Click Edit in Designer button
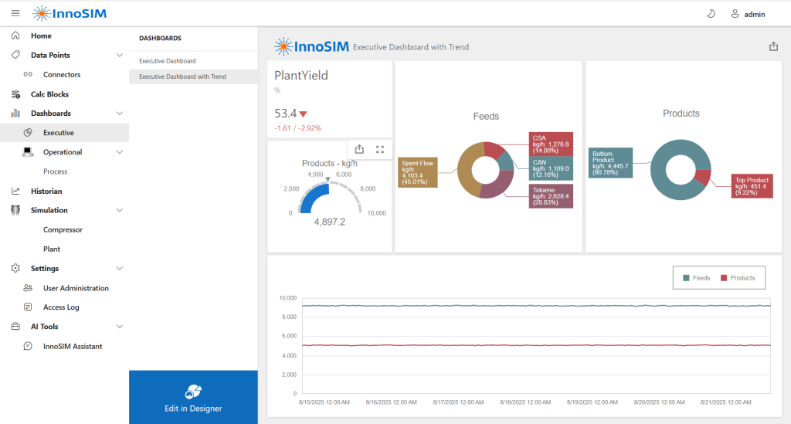Image resolution: width=791 pixels, height=424 pixels. click(193, 397)
